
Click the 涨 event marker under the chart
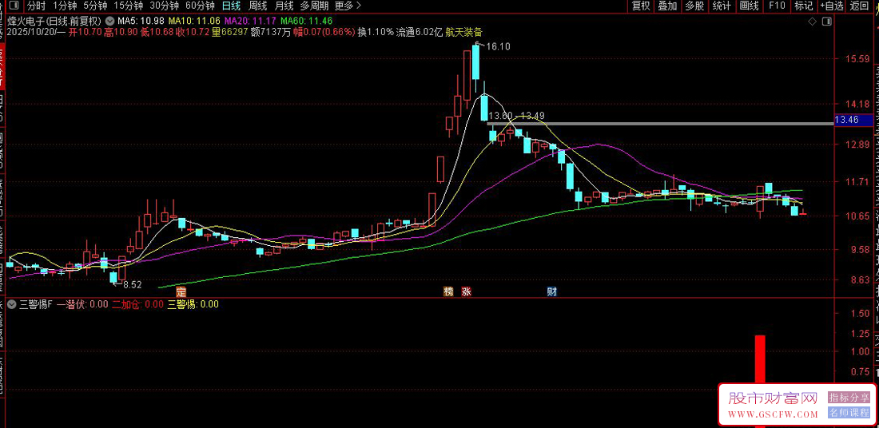tap(466, 291)
